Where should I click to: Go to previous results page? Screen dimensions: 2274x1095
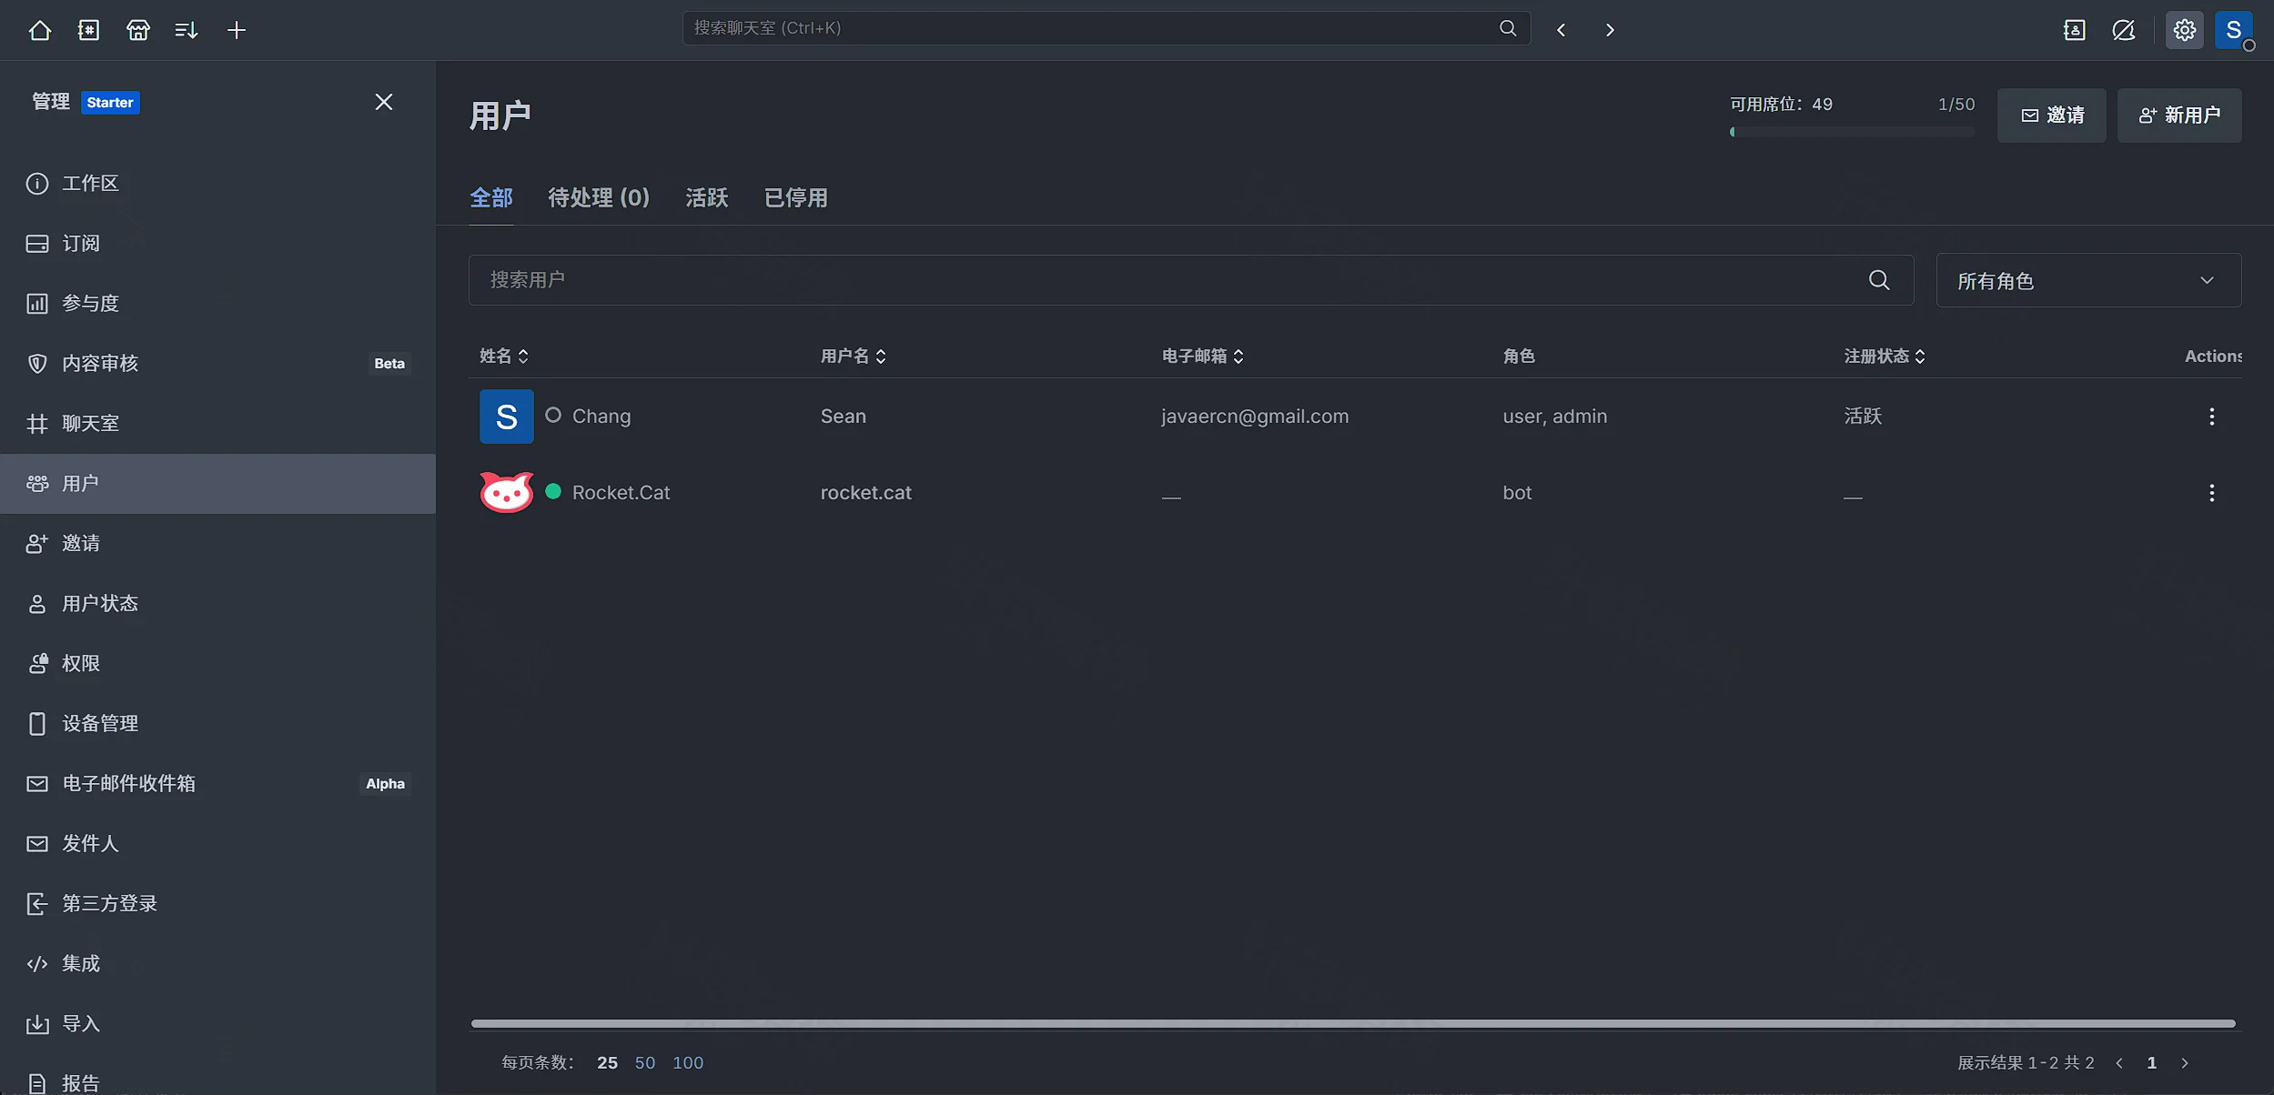[x=2119, y=1063]
